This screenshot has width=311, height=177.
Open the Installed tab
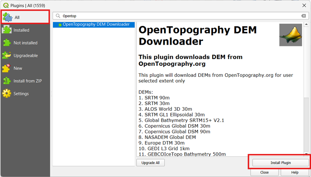tap(21, 30)
